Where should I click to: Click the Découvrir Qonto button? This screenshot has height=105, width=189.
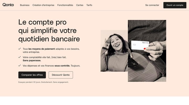click(61, 75)
